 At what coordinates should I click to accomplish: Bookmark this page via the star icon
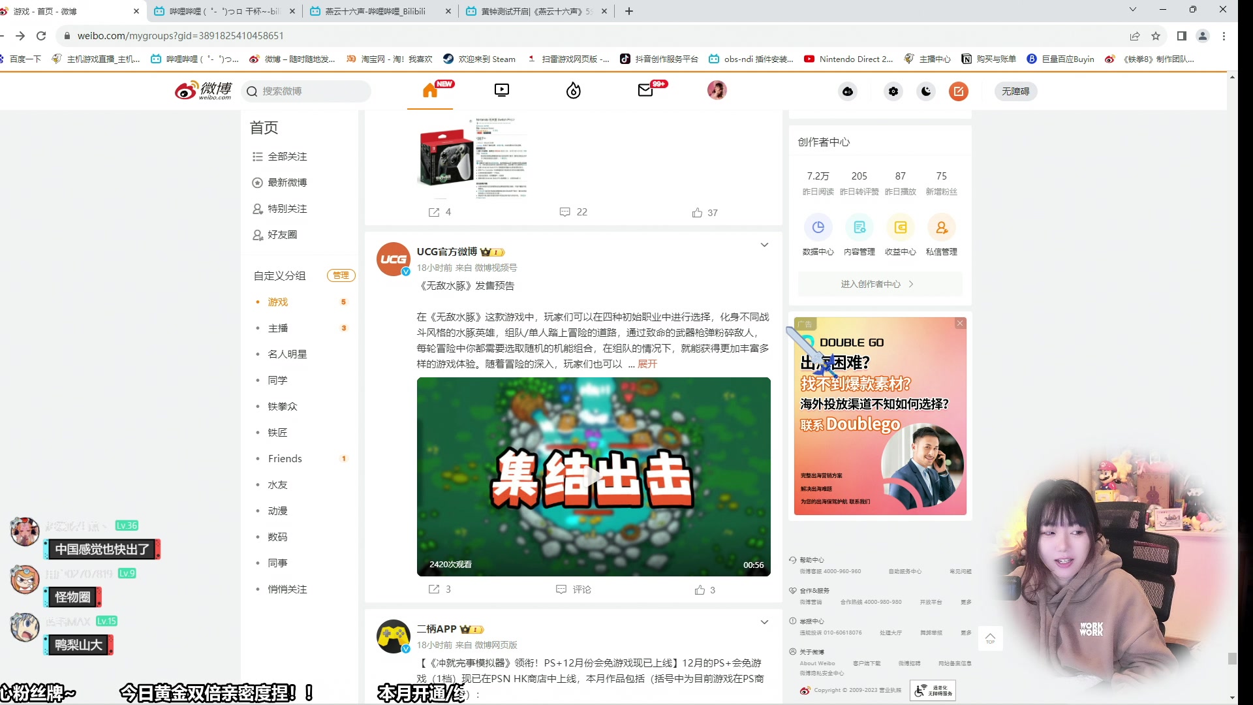[1156, 37]
